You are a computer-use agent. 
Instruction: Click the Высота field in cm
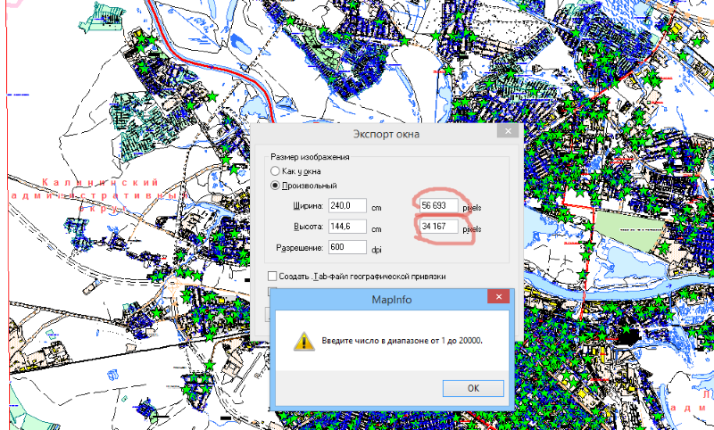click(348, 227)
